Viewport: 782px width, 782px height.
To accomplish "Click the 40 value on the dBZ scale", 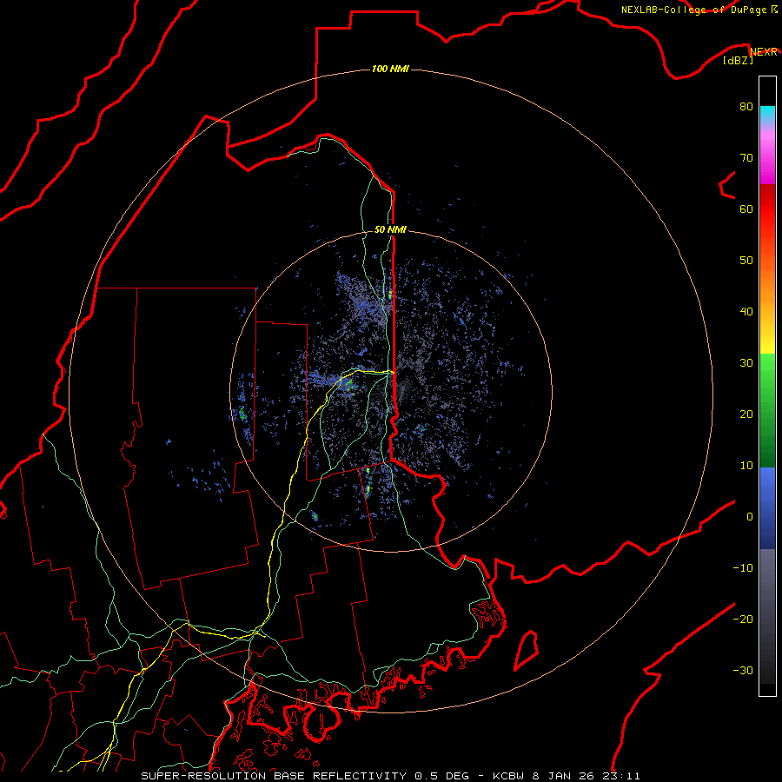I will point(746,312).
